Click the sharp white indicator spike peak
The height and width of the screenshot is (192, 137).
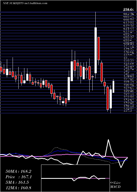pyautogui.click(x=108, y=140)
